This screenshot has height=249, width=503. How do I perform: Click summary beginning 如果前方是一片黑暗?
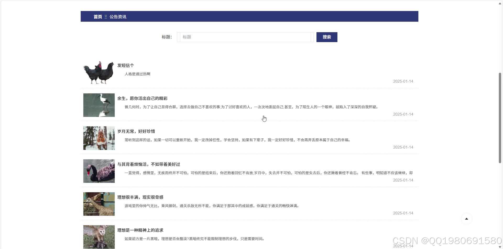tap(195, 239)
